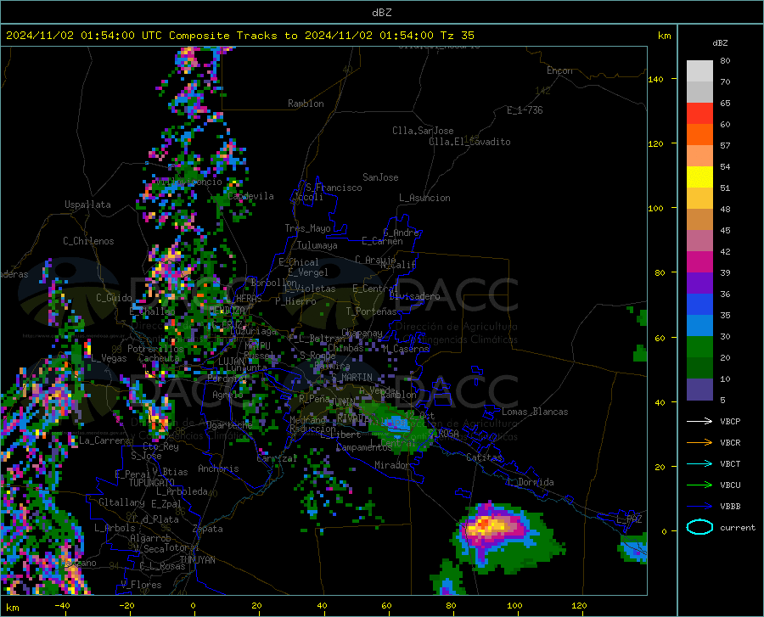Click the '80' value on color scale
Image resolution: width=764 pixels, height=617 pixels.
click(725, 61)
